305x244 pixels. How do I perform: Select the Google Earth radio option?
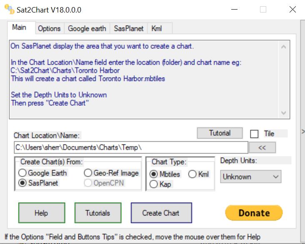pos(42,173)
